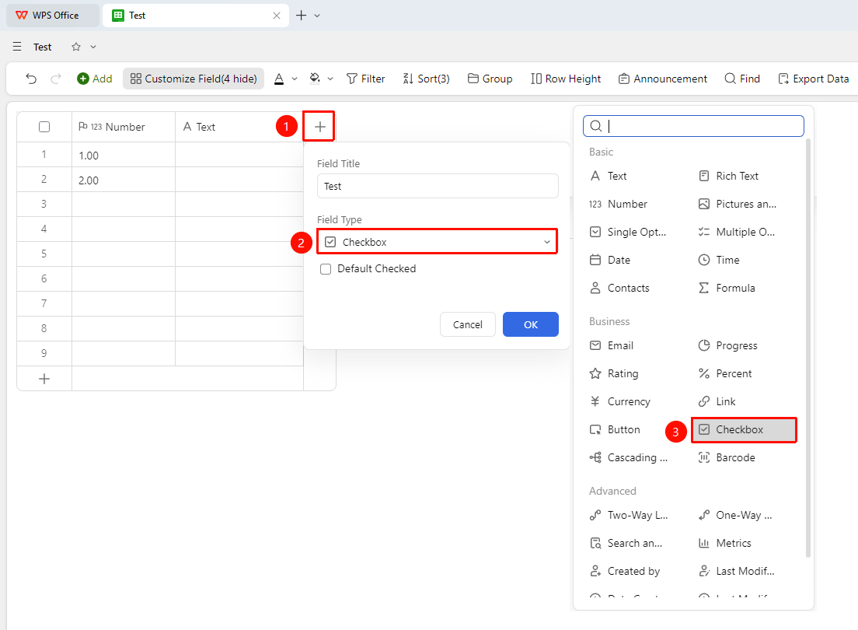Close the Test tab
The height and width of the screenshot is (630, 858).
[277, 16]
